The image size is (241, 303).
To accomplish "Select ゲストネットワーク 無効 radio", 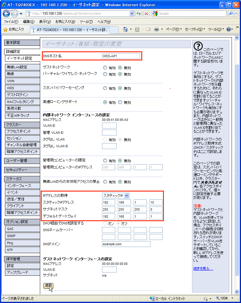I will click(120, 68).
